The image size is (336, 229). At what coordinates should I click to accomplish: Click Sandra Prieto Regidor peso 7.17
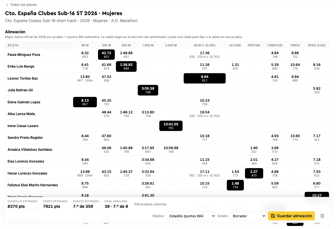317,138
